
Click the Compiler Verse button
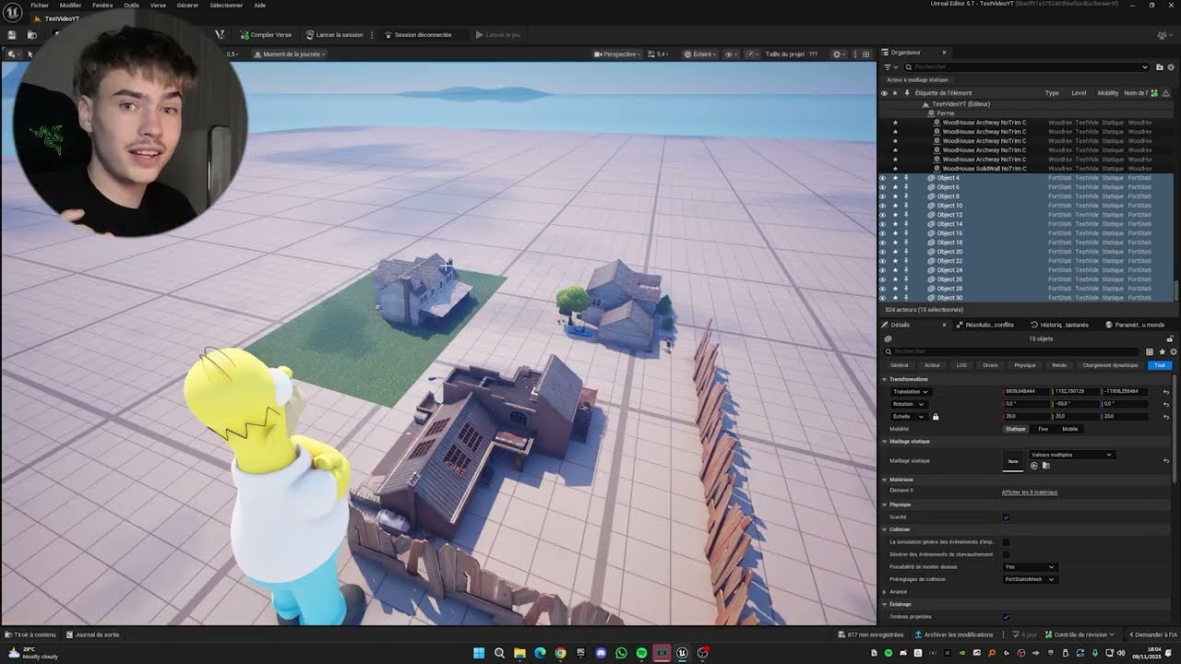click(x=266, y=35)
